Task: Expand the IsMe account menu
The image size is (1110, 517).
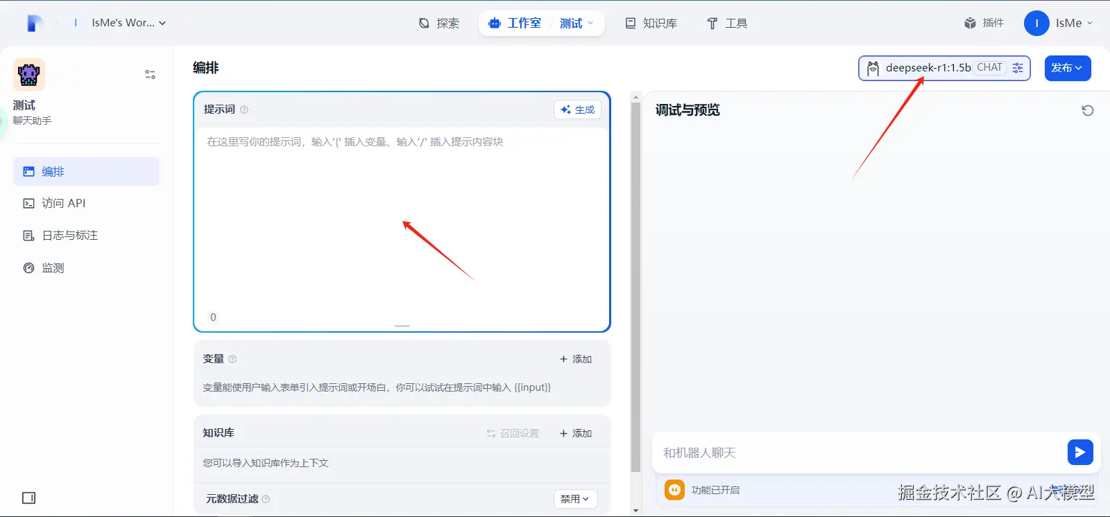Action: pos(1074,23)
